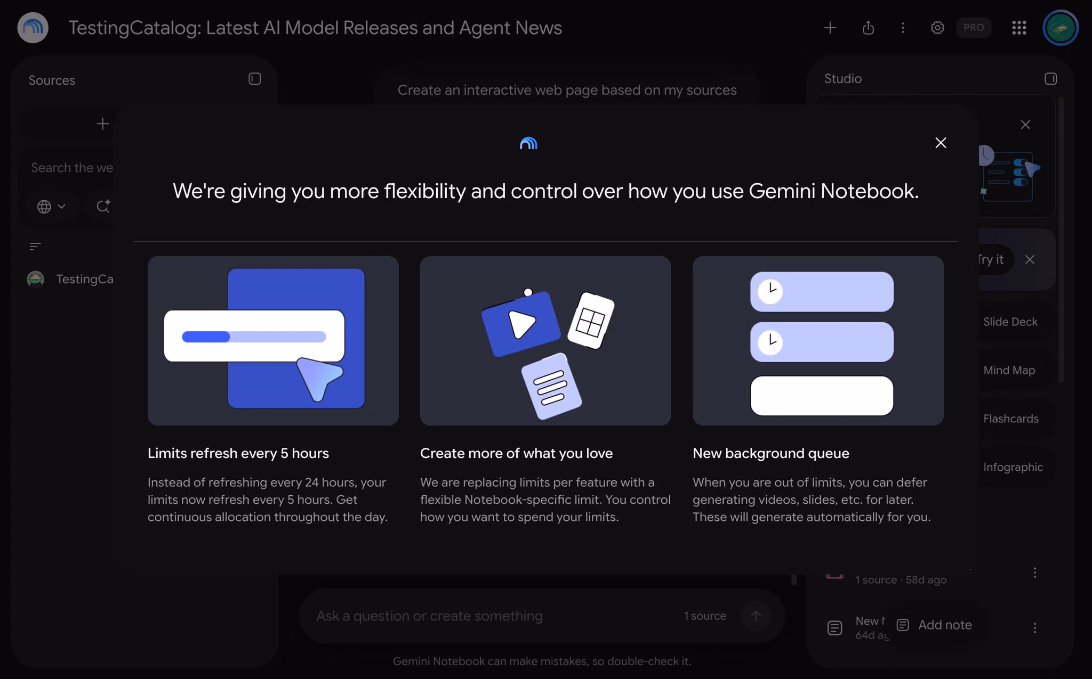Click the Create more illustration card
Image resolution: width=1092 pixels, height=679 pixels.
click(x=545, y=341)
